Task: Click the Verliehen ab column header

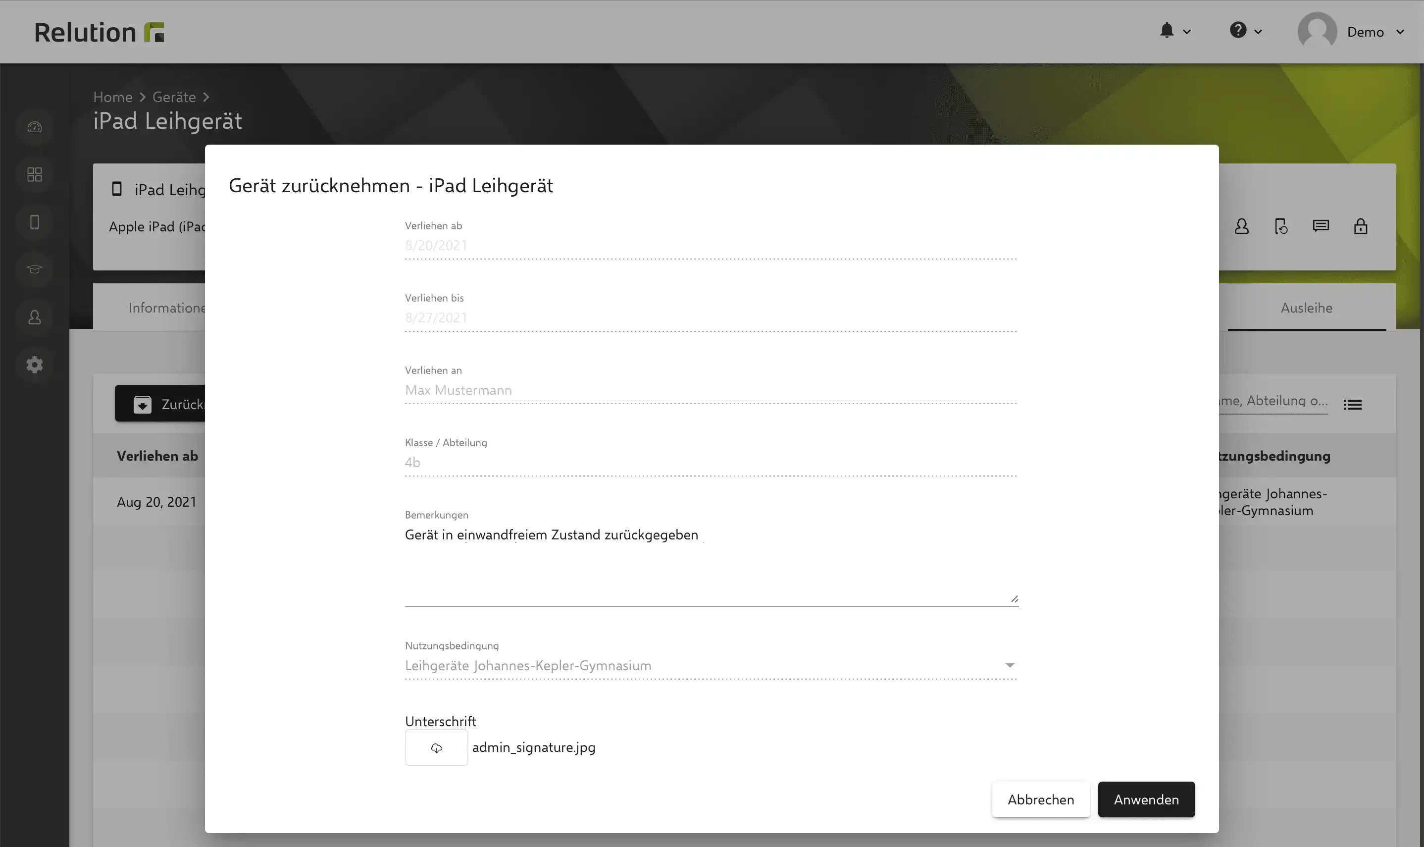Action: pos(157,456)
